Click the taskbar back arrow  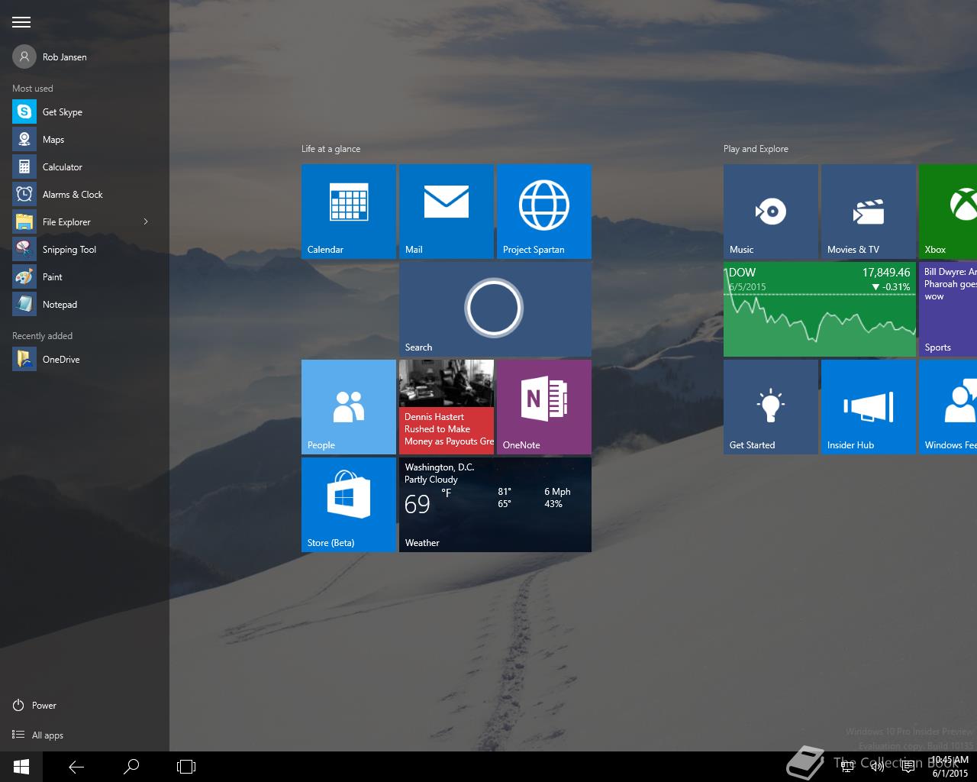[76, 767]
